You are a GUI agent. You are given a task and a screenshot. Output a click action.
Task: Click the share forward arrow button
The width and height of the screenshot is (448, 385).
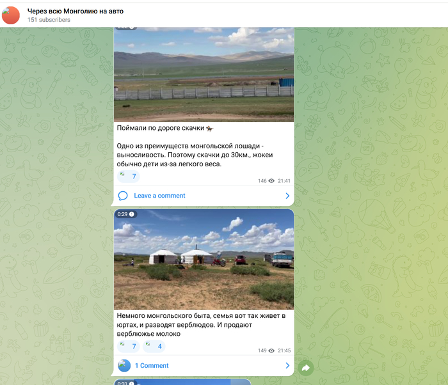pos(306,368)
